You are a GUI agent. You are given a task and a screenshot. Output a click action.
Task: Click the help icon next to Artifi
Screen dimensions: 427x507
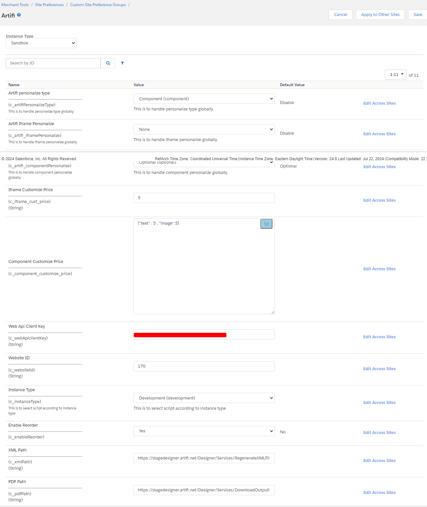click(x=19, y=15)
